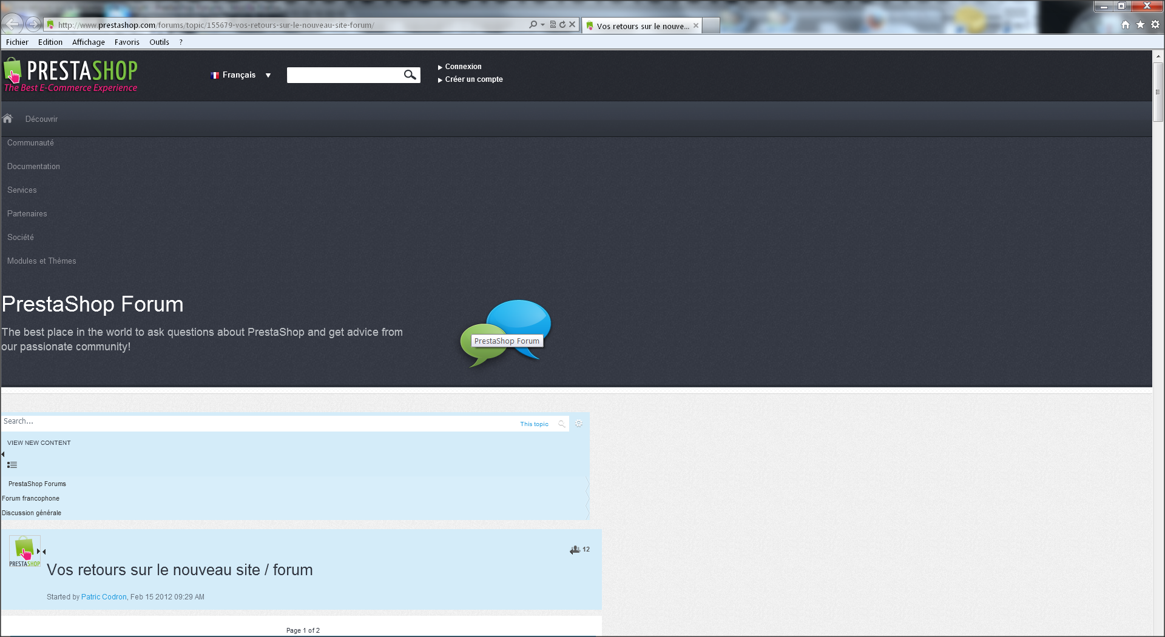Open the Documentation navigation item
This screenshot has width=1165, height=637.
33,167
